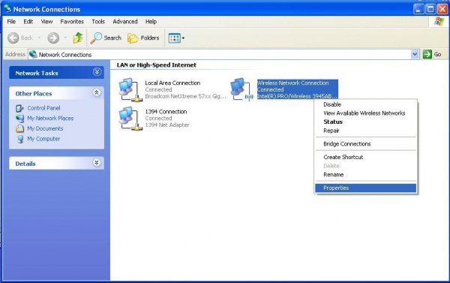Maximize the Network Connections window
The image size is (450, 283).
tap(430, 9)
